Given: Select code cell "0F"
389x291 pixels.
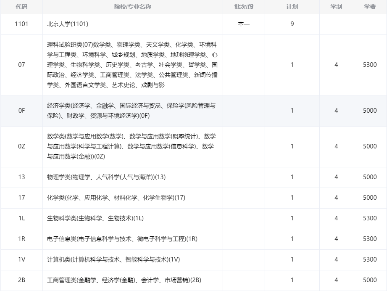Looking at the screenshot, I should coord(21,111).
